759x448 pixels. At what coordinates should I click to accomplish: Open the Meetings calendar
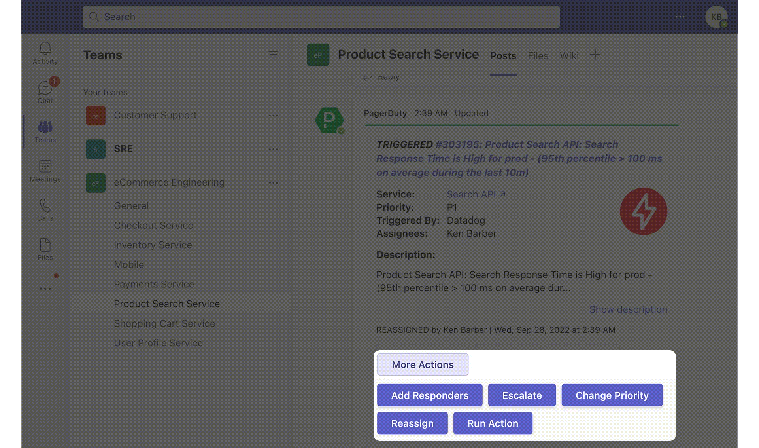(x=45, y=169)
